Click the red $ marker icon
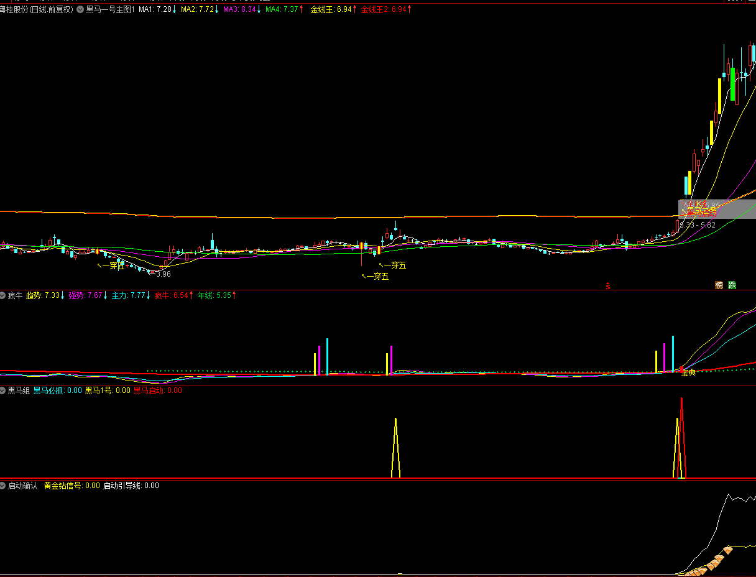Screen dimensions: 756x577 pyautogui.click(x=608, y=287)
